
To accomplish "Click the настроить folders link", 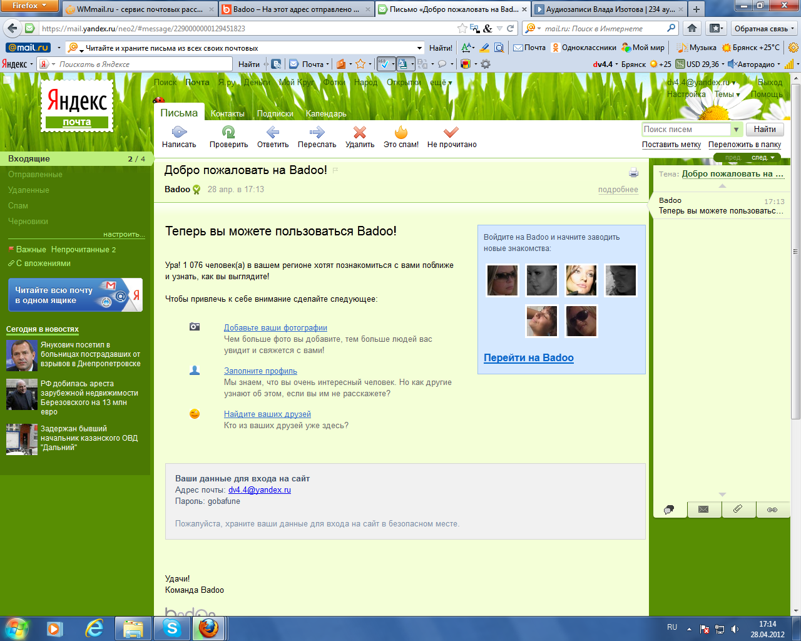I will point(124,234).
